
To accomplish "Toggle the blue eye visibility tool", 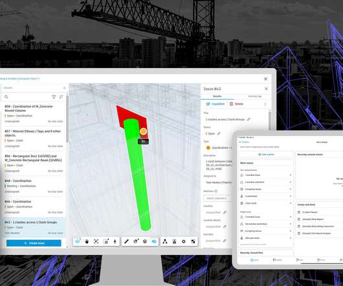I will pos(154,241).
